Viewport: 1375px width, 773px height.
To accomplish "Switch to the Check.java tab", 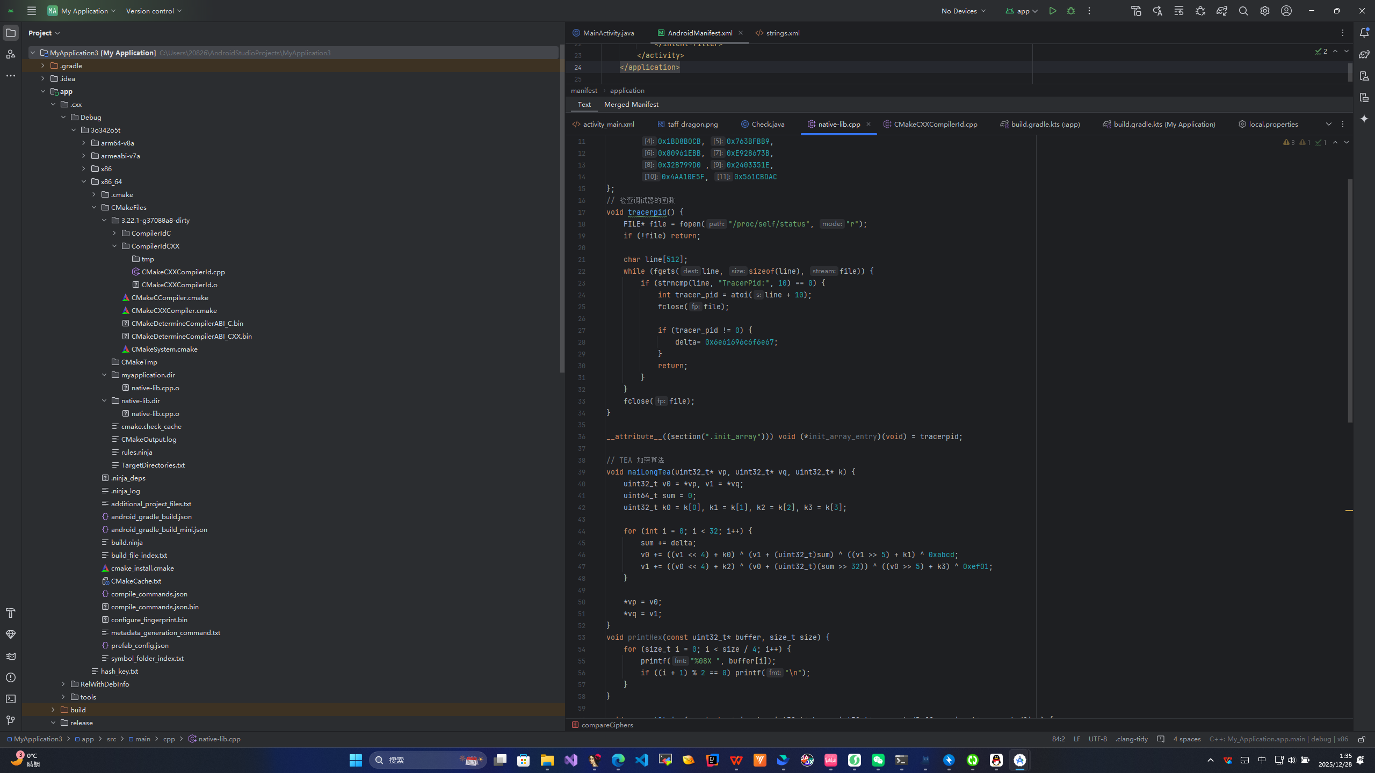I will [768, 124].
